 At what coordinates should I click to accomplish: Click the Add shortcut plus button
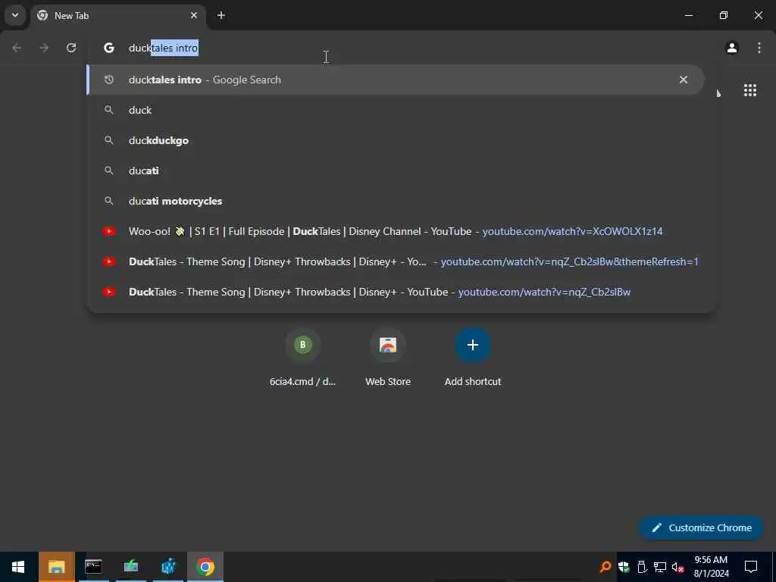473,345
